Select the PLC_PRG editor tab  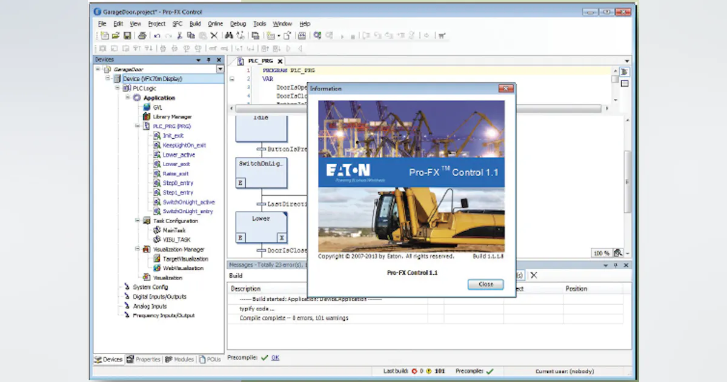[259, 61]
